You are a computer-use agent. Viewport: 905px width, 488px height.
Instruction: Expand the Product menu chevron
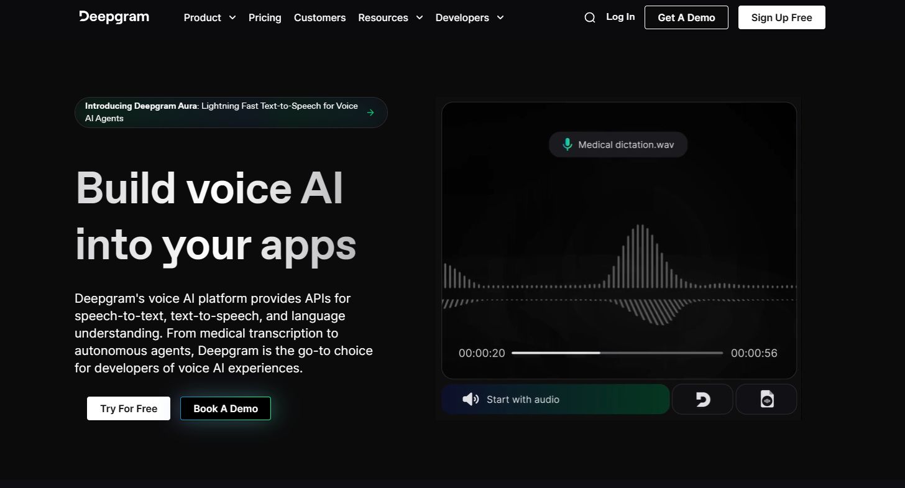(x=232, y=17)
